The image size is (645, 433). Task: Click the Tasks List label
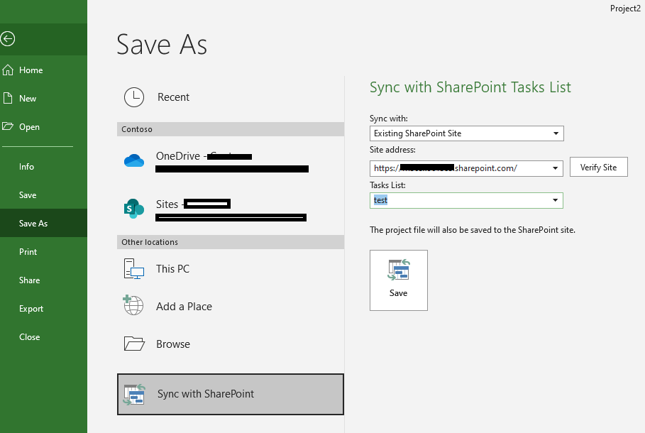(x=387, y=185)
